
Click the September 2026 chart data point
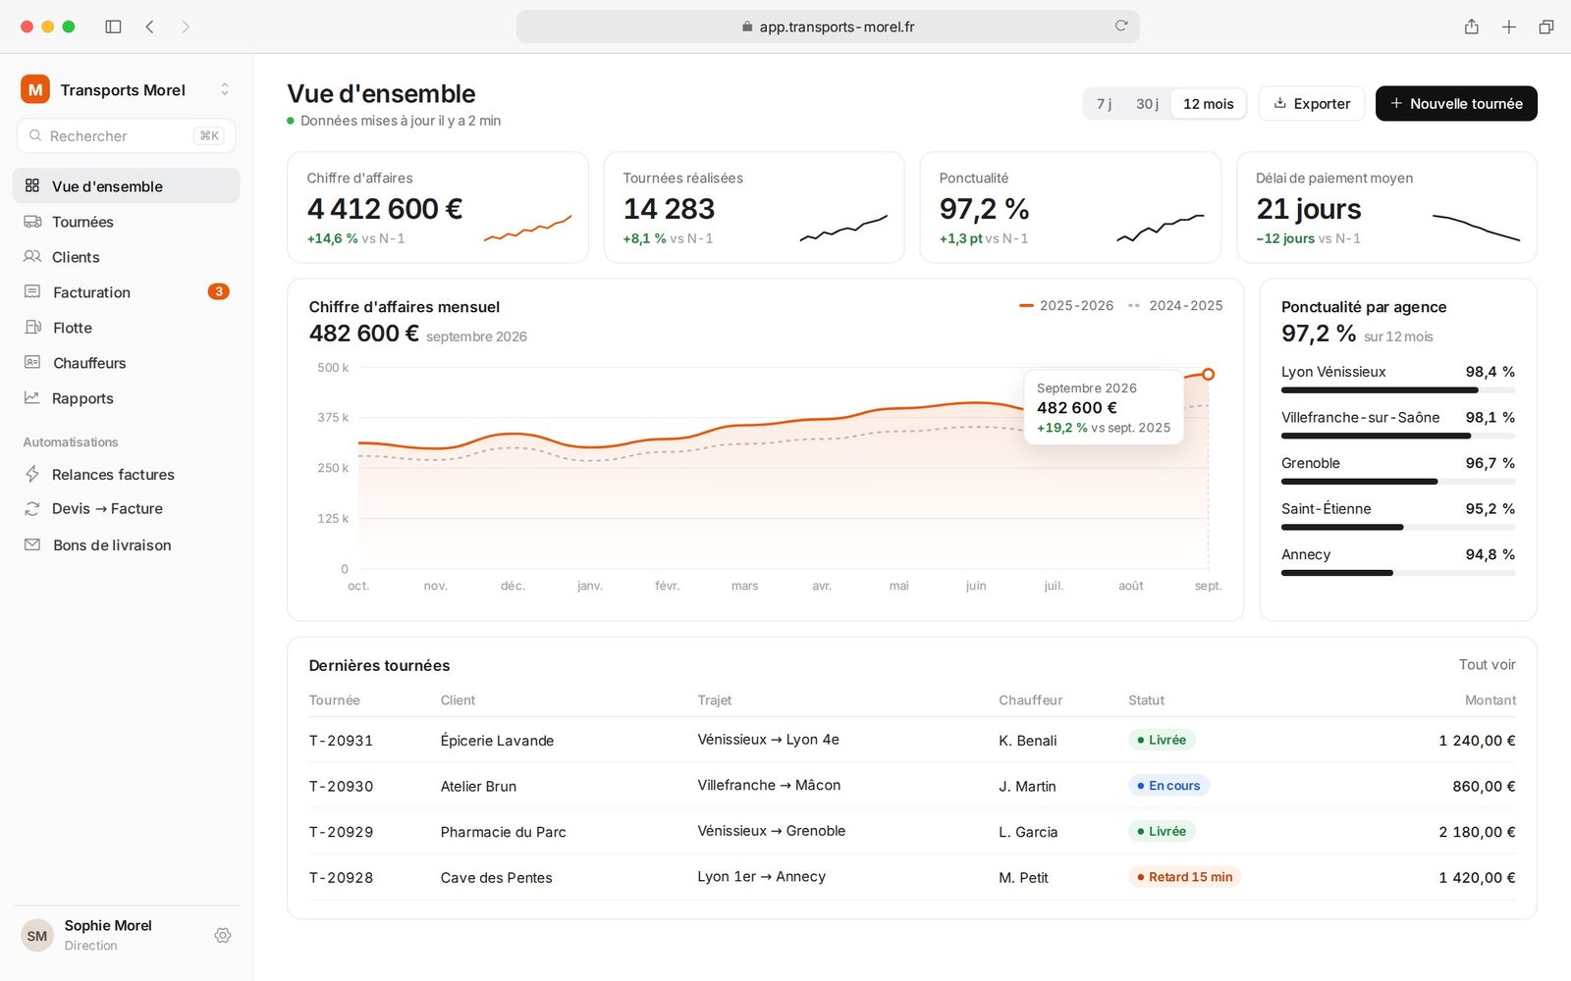(x=1209, y=374)
